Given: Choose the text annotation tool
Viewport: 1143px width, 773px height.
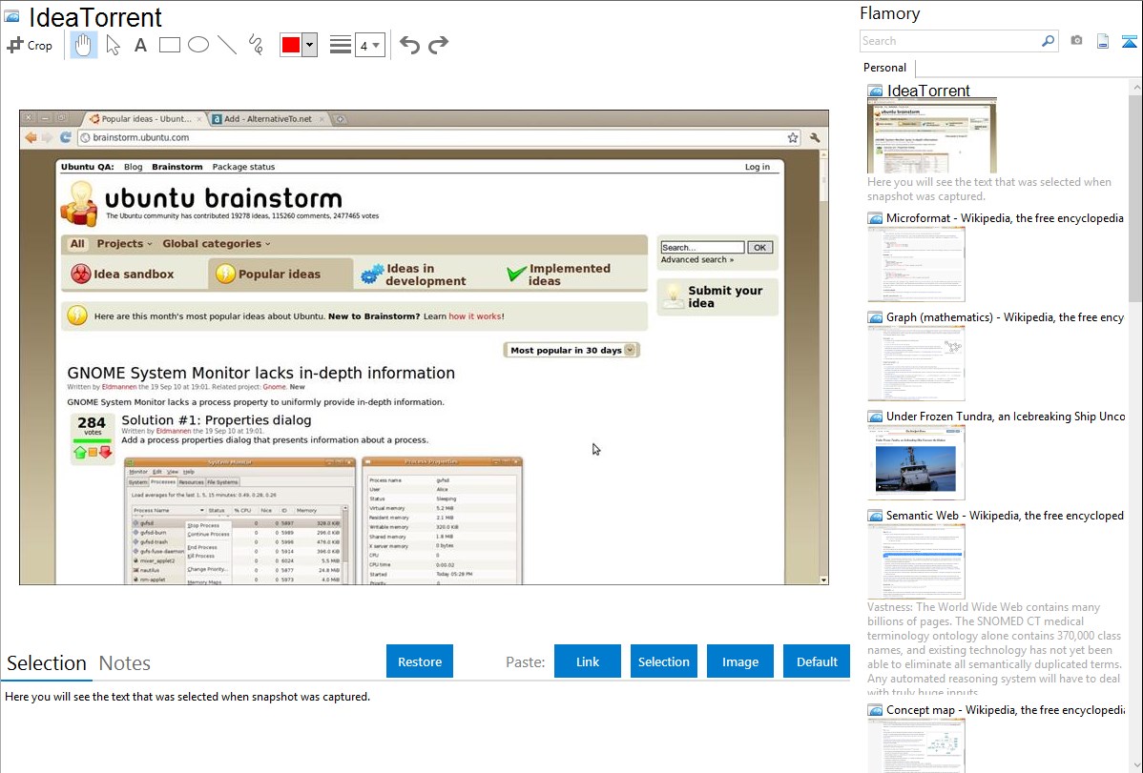Looking at the screenshot, I should point(140,45).
